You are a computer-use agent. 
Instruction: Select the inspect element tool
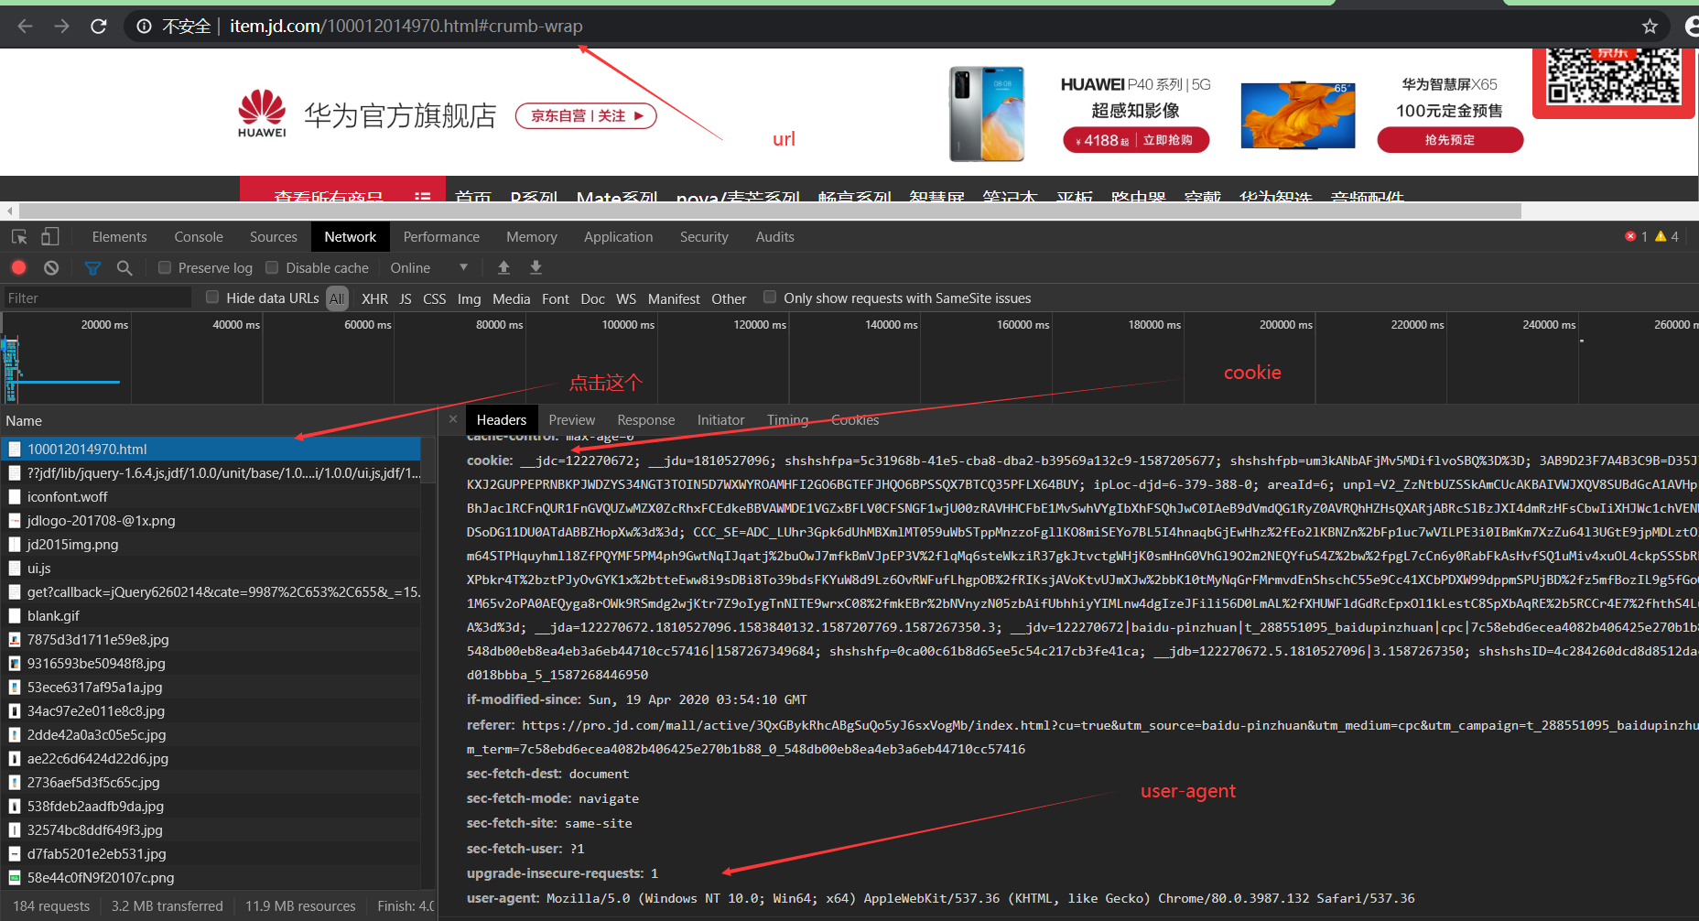pyautogui.click(x=18, y=236)
